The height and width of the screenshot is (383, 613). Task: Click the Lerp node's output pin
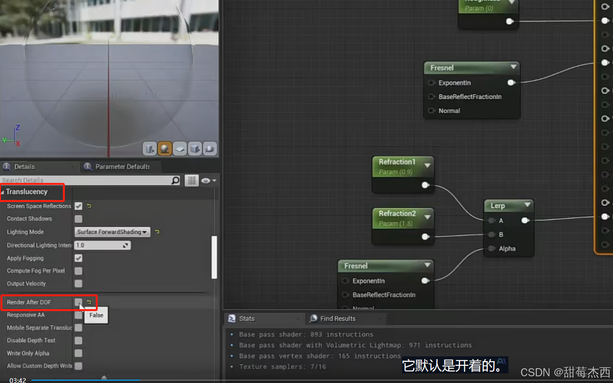[525, 221]
